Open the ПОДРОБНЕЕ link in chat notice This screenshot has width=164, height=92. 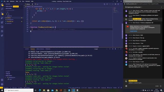pos(134,31)
